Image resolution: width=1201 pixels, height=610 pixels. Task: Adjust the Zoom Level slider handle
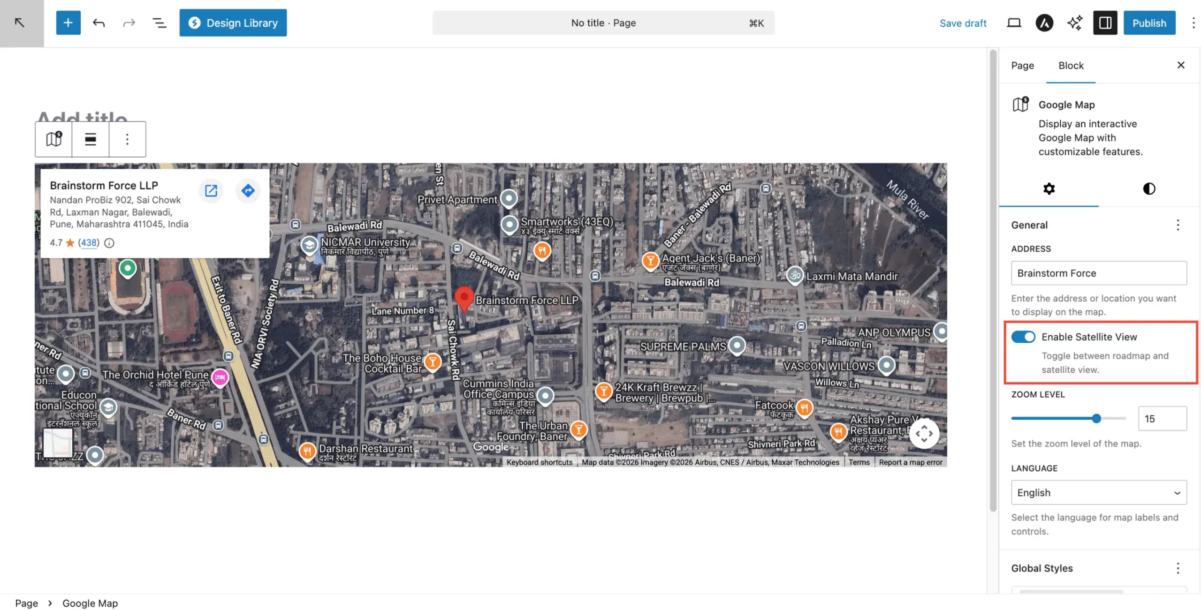1096,418
